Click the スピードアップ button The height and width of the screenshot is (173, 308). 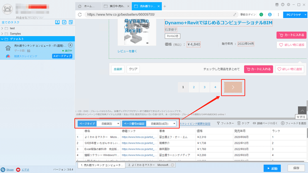coord(62,56)
